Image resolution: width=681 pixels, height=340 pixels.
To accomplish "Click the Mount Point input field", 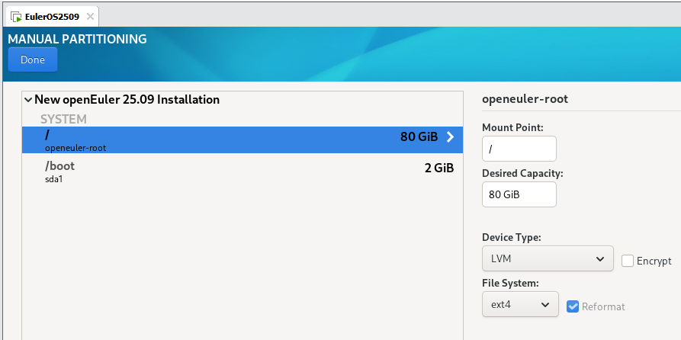I will [x=519, y=149].
